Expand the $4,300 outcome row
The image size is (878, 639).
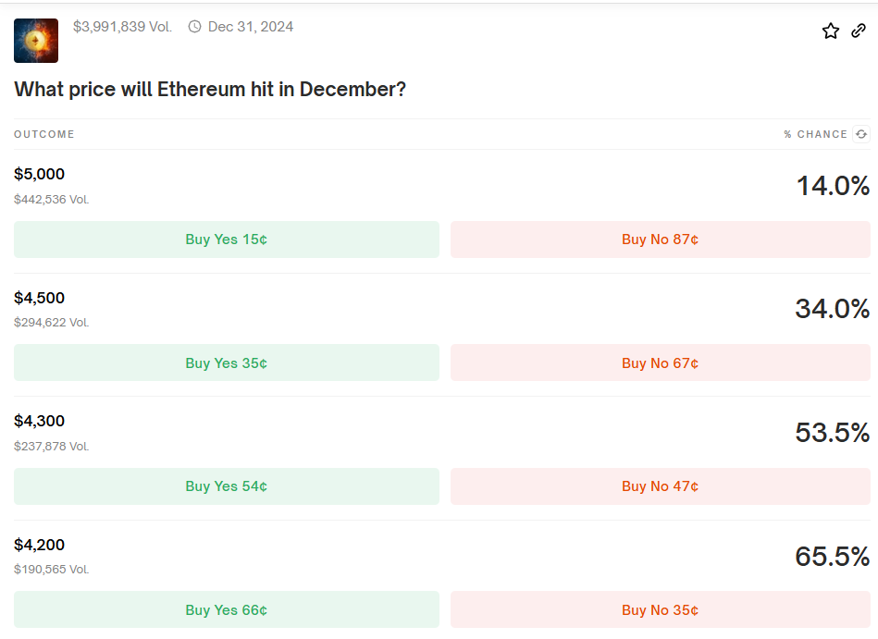click(40, 421)
